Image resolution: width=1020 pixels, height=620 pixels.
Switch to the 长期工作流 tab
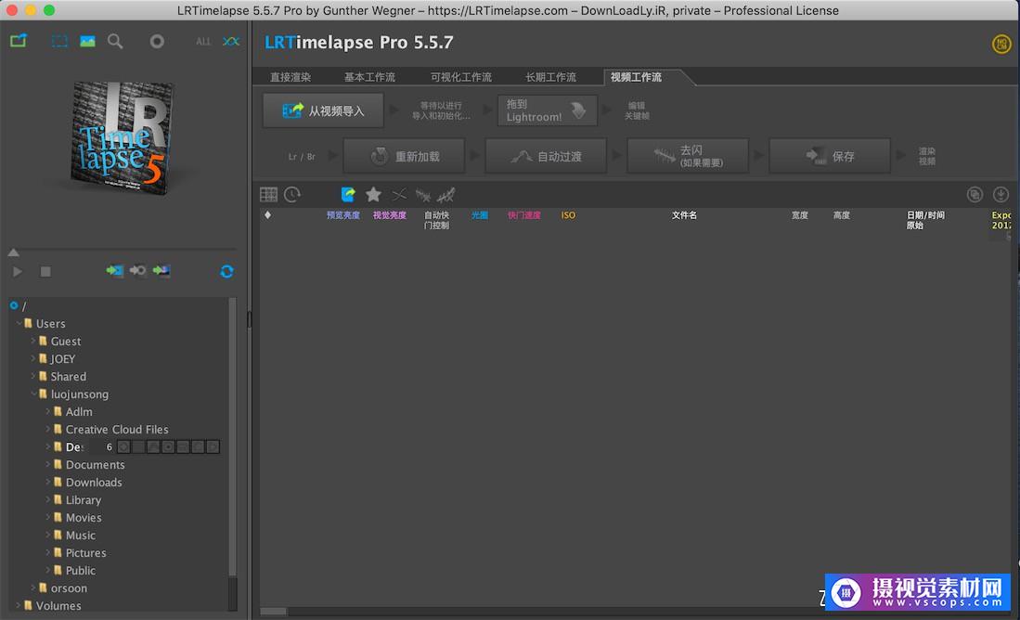pyautogui.click(x=550, y=77)
